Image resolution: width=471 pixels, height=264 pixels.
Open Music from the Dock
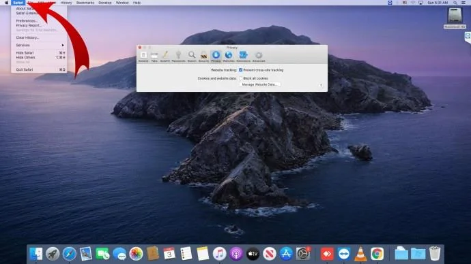pos(219,254)
